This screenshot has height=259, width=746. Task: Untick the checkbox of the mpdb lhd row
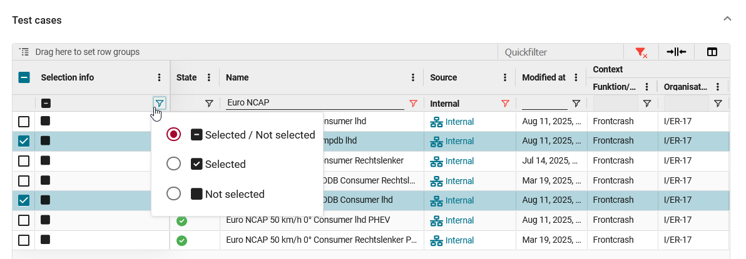coord(24,142)
